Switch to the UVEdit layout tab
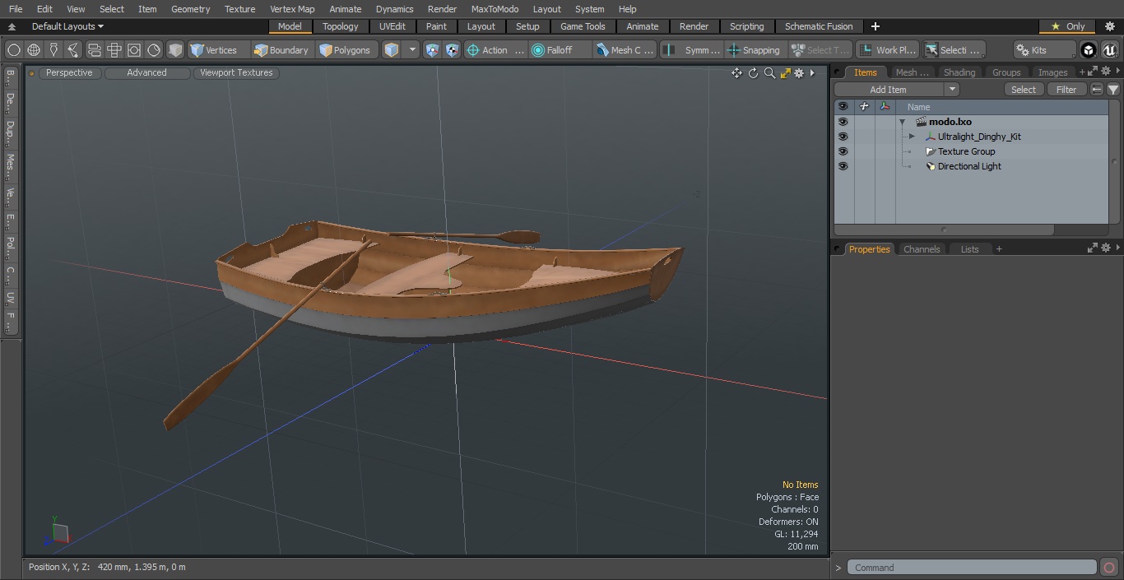The image size is (1124, 580). 392,26
